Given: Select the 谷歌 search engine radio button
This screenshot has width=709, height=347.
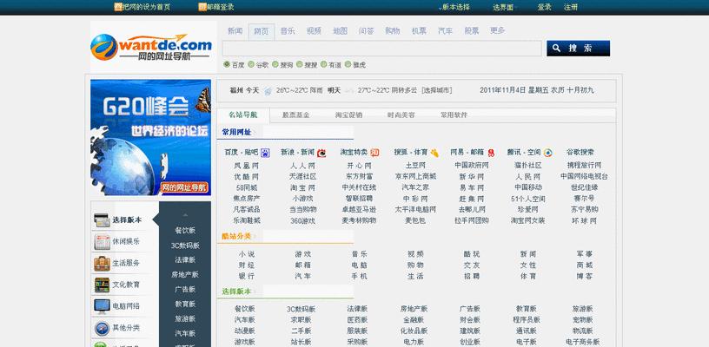Looking at the screenshot, I should click(x=251, y=64).
